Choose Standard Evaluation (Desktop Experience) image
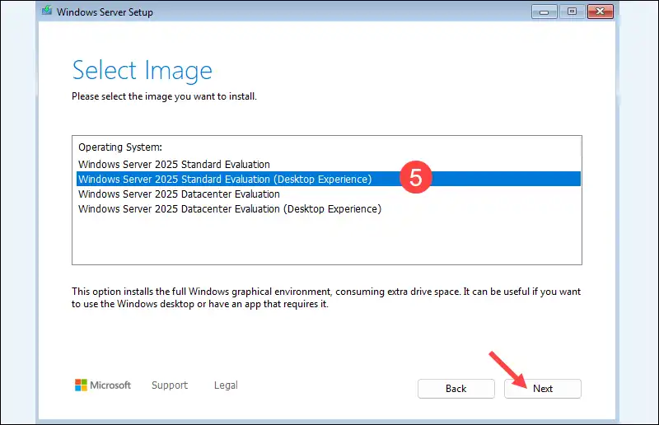659x425 pixels. [225, 179]
